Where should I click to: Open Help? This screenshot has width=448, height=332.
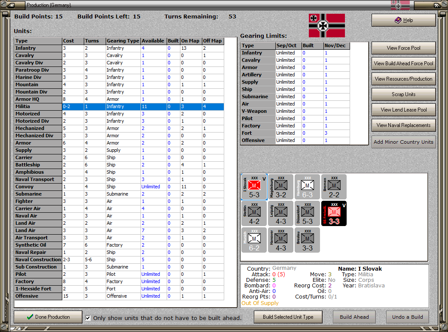pyautogui.click(x=403, y=20)
